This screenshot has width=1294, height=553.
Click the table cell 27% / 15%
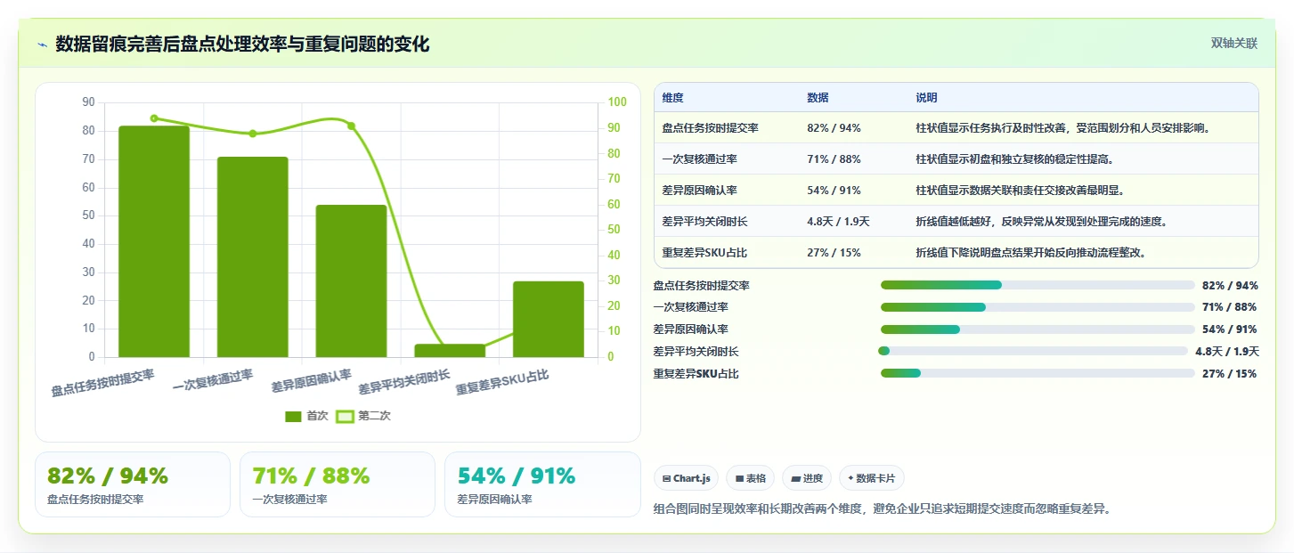(x=834, y=252)
